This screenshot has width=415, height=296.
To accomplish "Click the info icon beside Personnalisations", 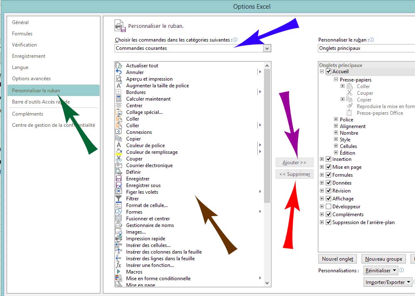I will [x=401, y=270].
